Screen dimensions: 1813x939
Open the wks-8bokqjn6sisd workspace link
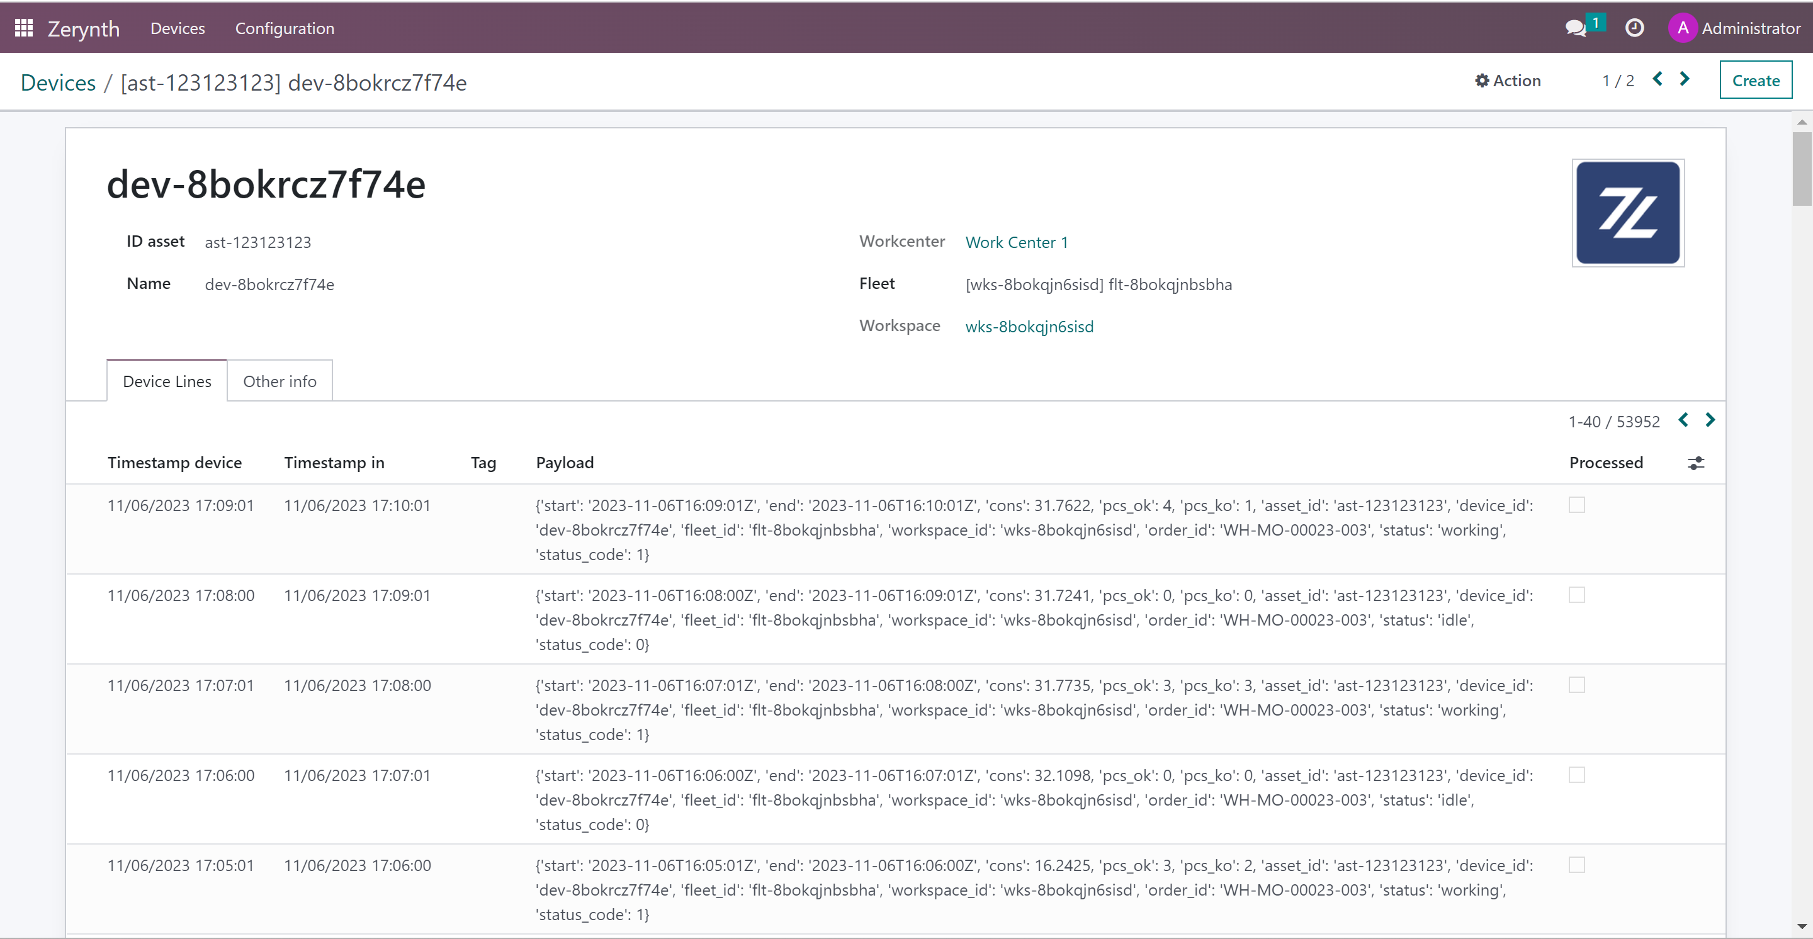tap(1029, 325)
